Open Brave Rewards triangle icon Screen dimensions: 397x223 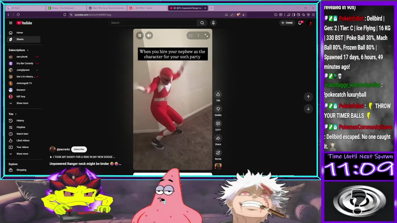[x=243, y=15]
